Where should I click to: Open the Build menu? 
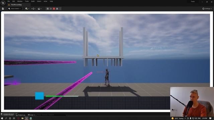point(33,1)
